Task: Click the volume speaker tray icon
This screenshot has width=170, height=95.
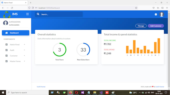Action: 149,93
